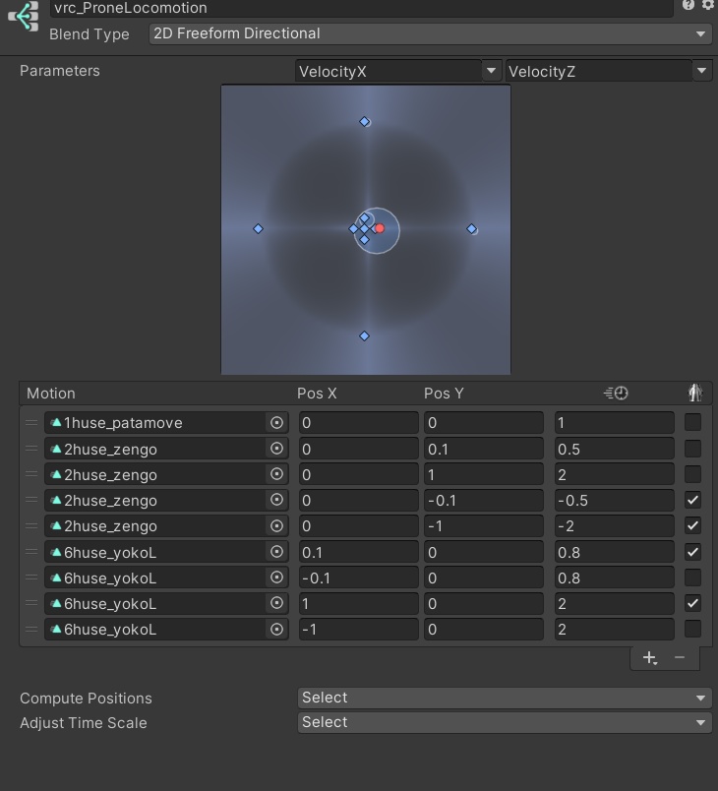Click the vrc_ProneLocomotion name field

click(361, 8)
